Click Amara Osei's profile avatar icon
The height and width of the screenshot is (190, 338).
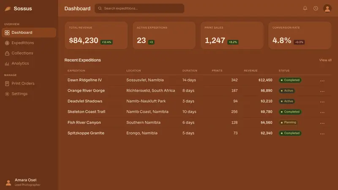pos(8,182)
